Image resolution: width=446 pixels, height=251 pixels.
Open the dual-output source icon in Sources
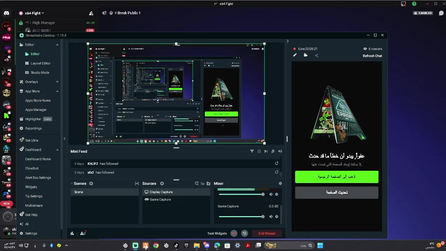tap(197, 183)
